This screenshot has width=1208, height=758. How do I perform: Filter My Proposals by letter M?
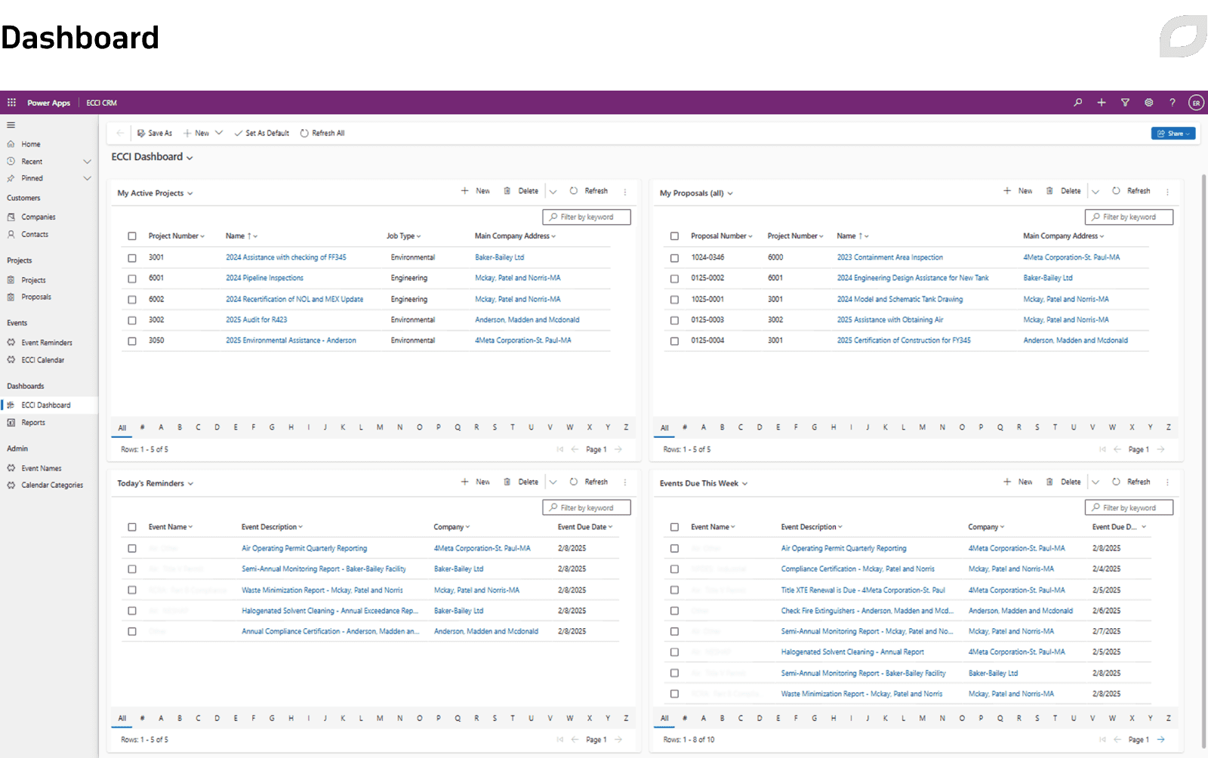(x=922, y=427)
